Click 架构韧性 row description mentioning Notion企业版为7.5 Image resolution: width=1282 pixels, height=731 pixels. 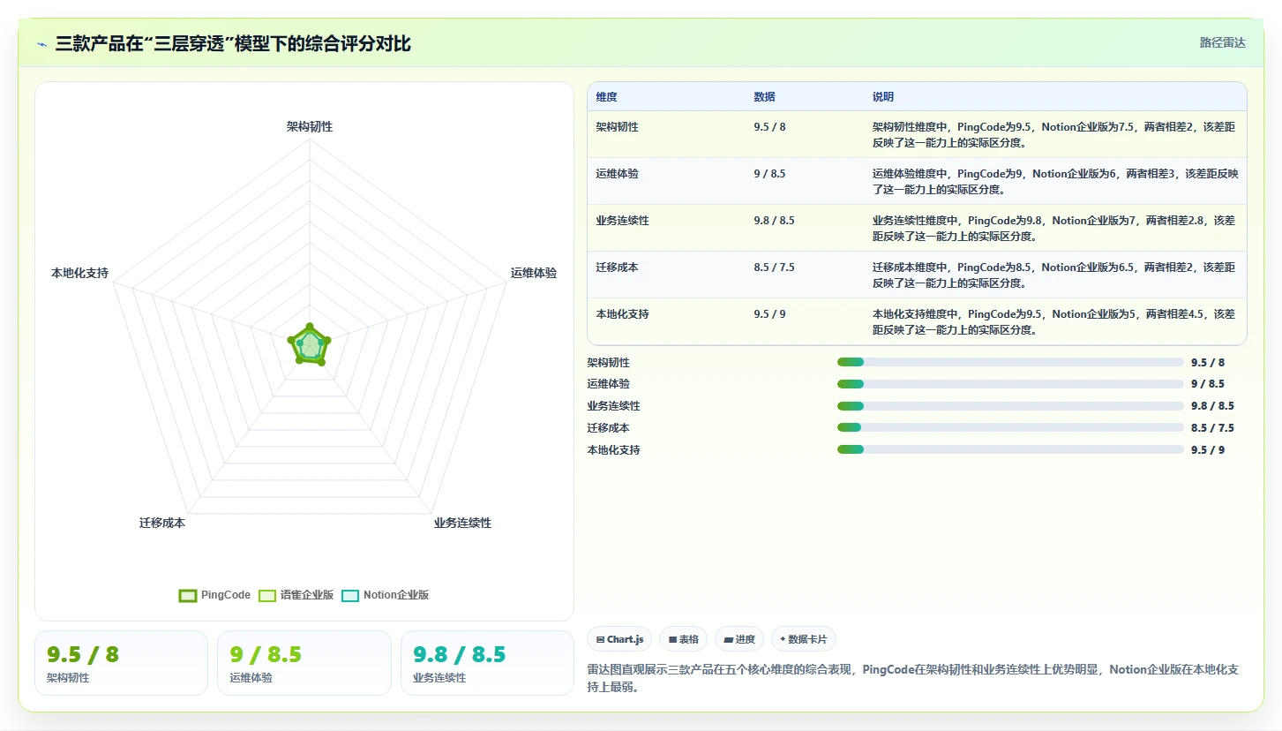(1055, 135)
